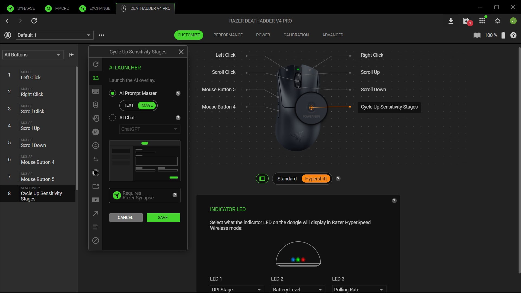Show help for AI Chat option
521x293 pixels.
click(178, 118)
